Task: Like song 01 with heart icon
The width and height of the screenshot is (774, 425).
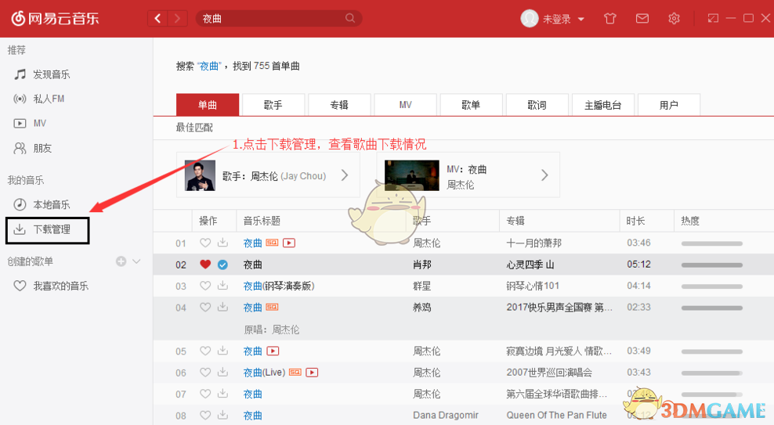Action: (205, 243)
